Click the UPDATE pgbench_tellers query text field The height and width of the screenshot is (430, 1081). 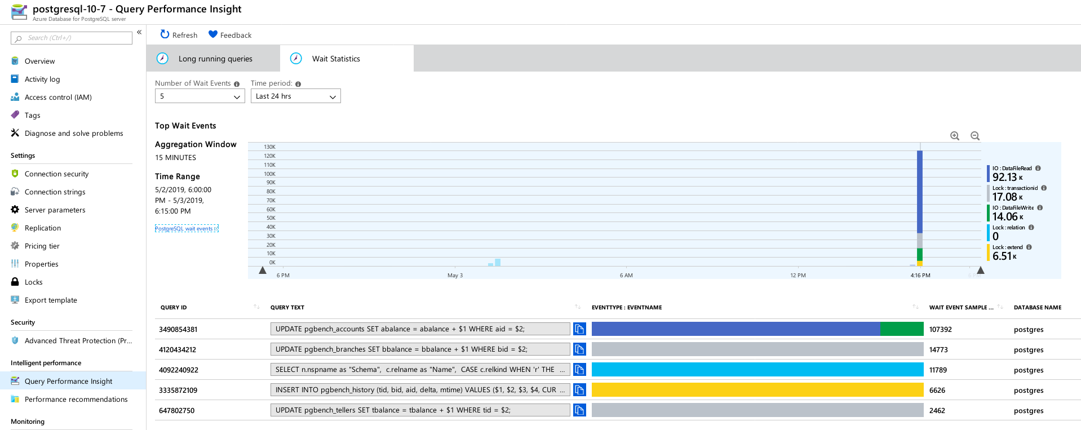[x=420, y=410]
